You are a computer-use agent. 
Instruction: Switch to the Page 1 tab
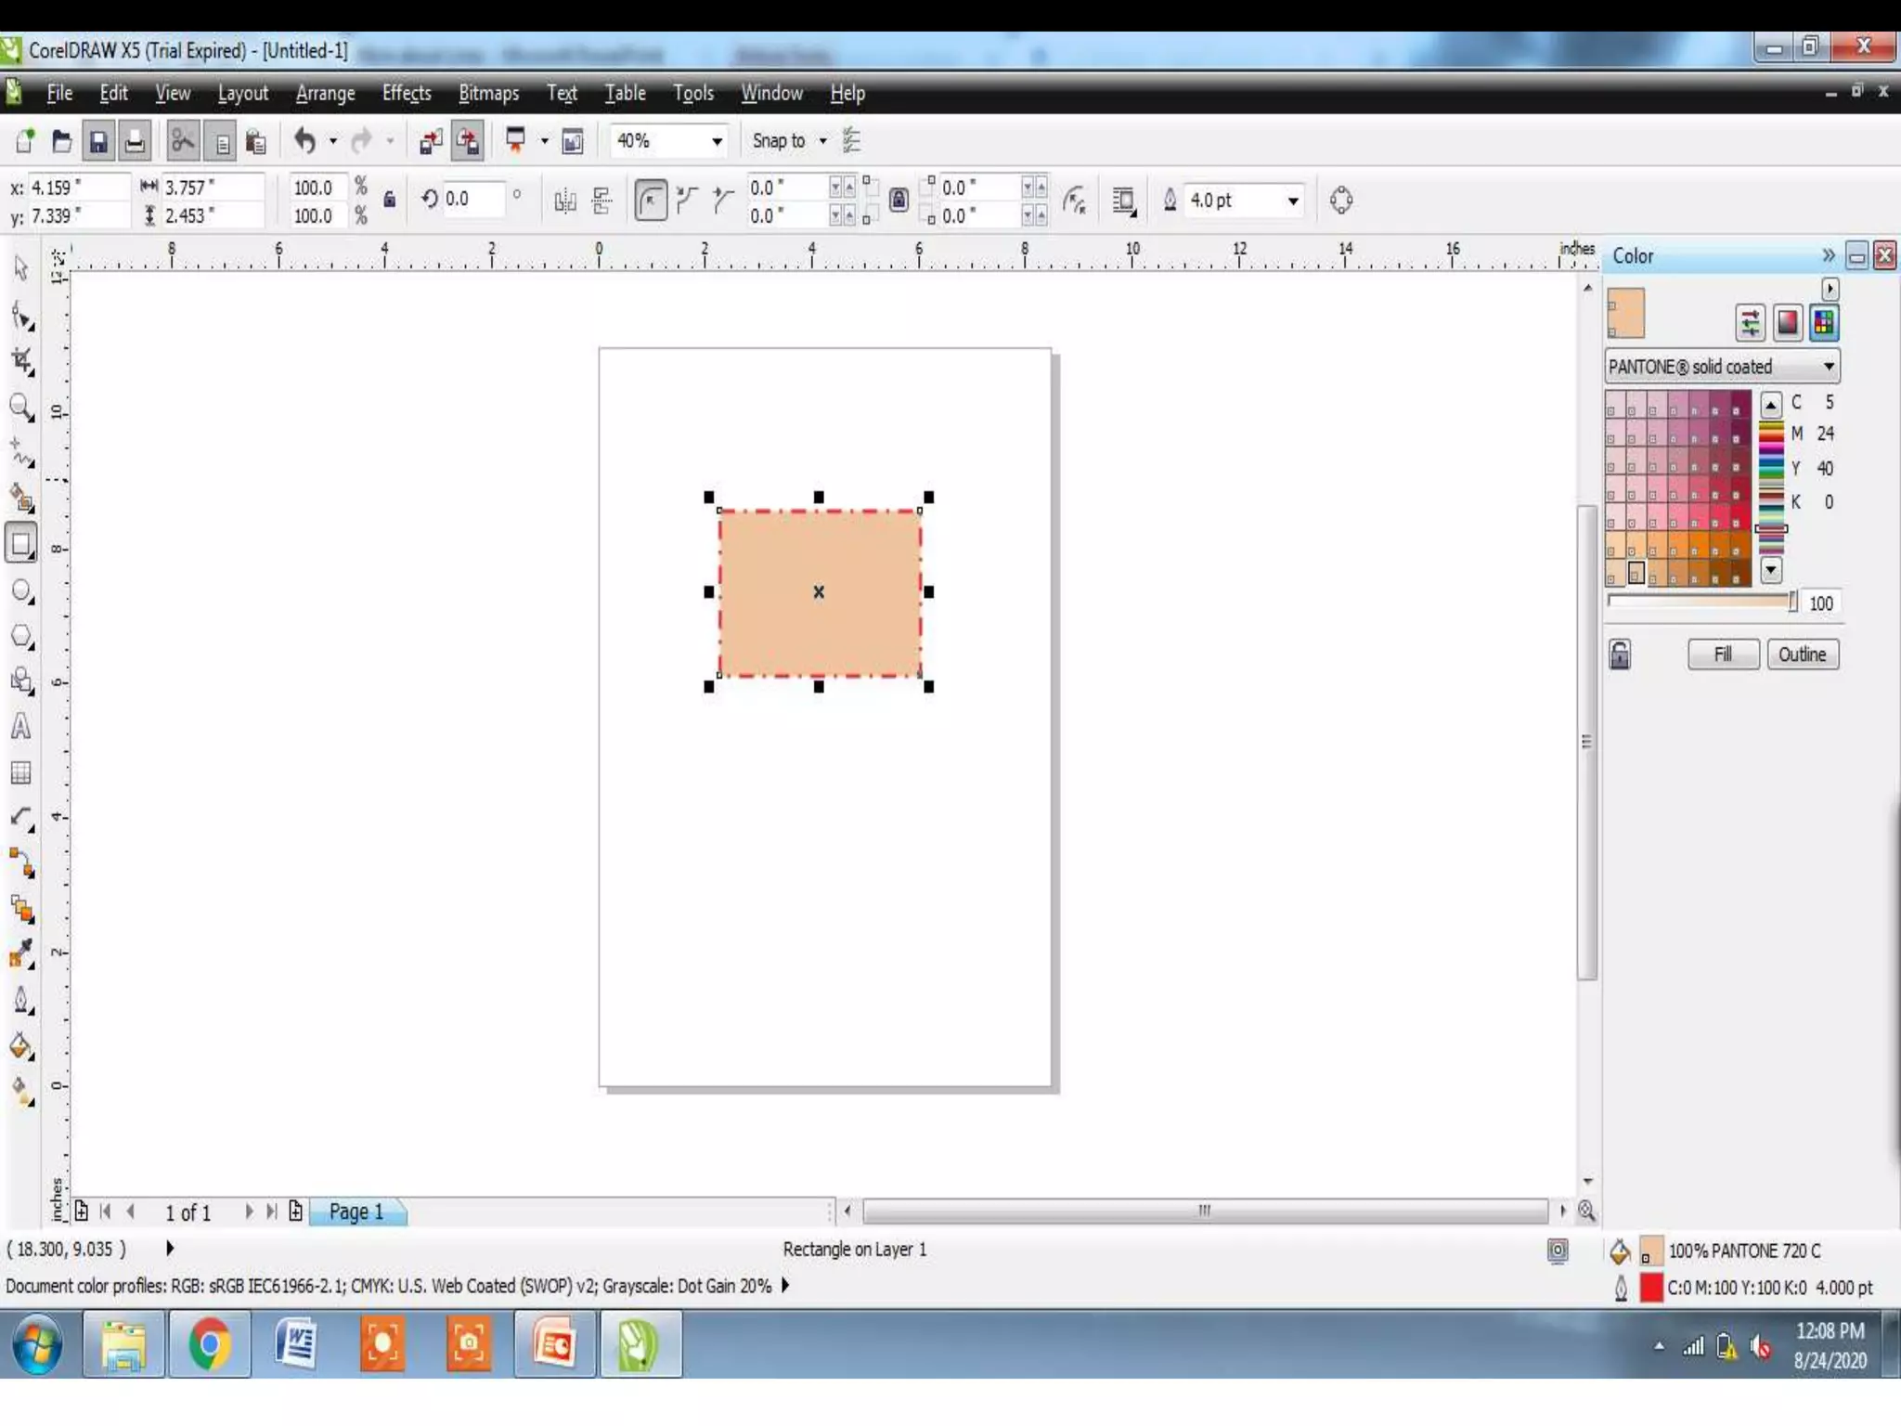[356, 1212]
